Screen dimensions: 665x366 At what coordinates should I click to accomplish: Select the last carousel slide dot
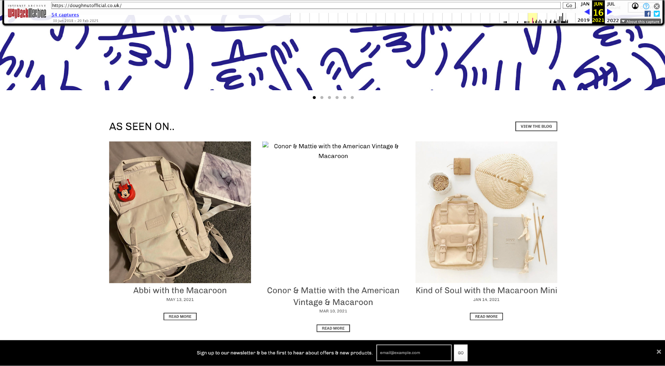click(x=352, y=98)
